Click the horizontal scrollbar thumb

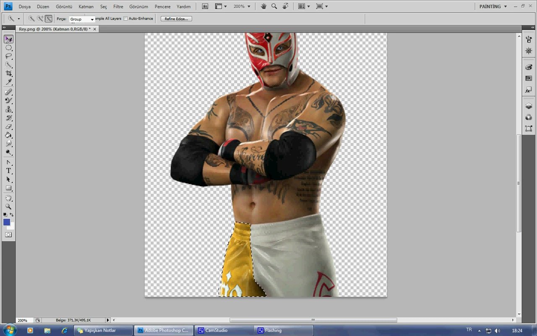[x=313, y=320]
